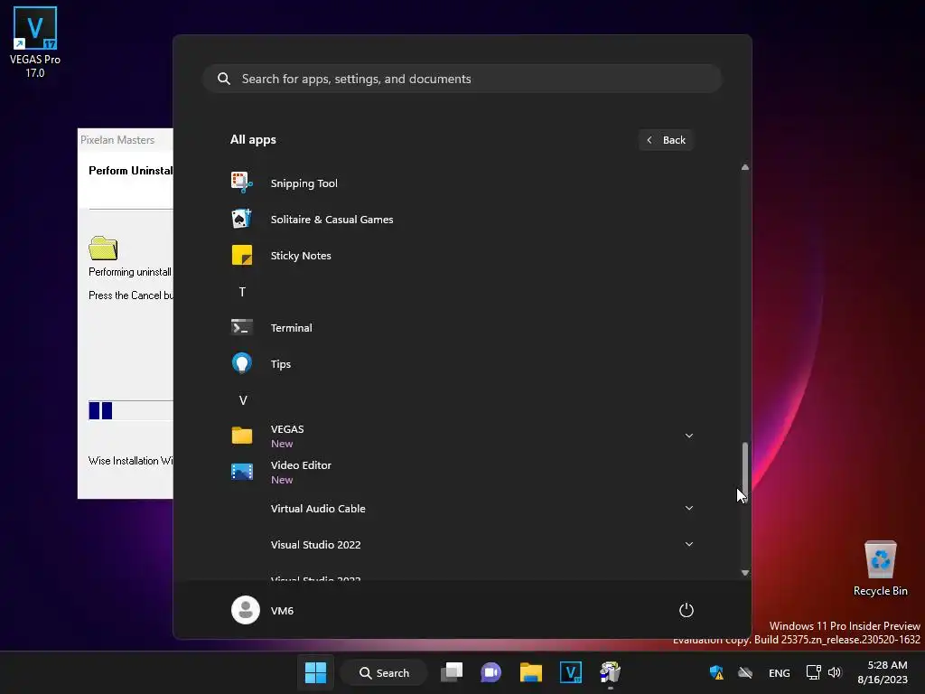Open the power options button
Image resolution: width=925 pixels, height=694 pixels.
click(687, 610)
